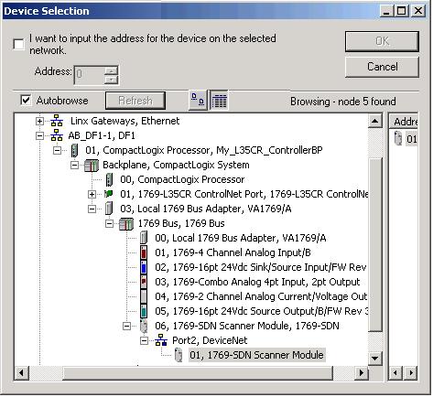Select '01, 1769-4 Channel Analog Input/B' row

(233, 252)
